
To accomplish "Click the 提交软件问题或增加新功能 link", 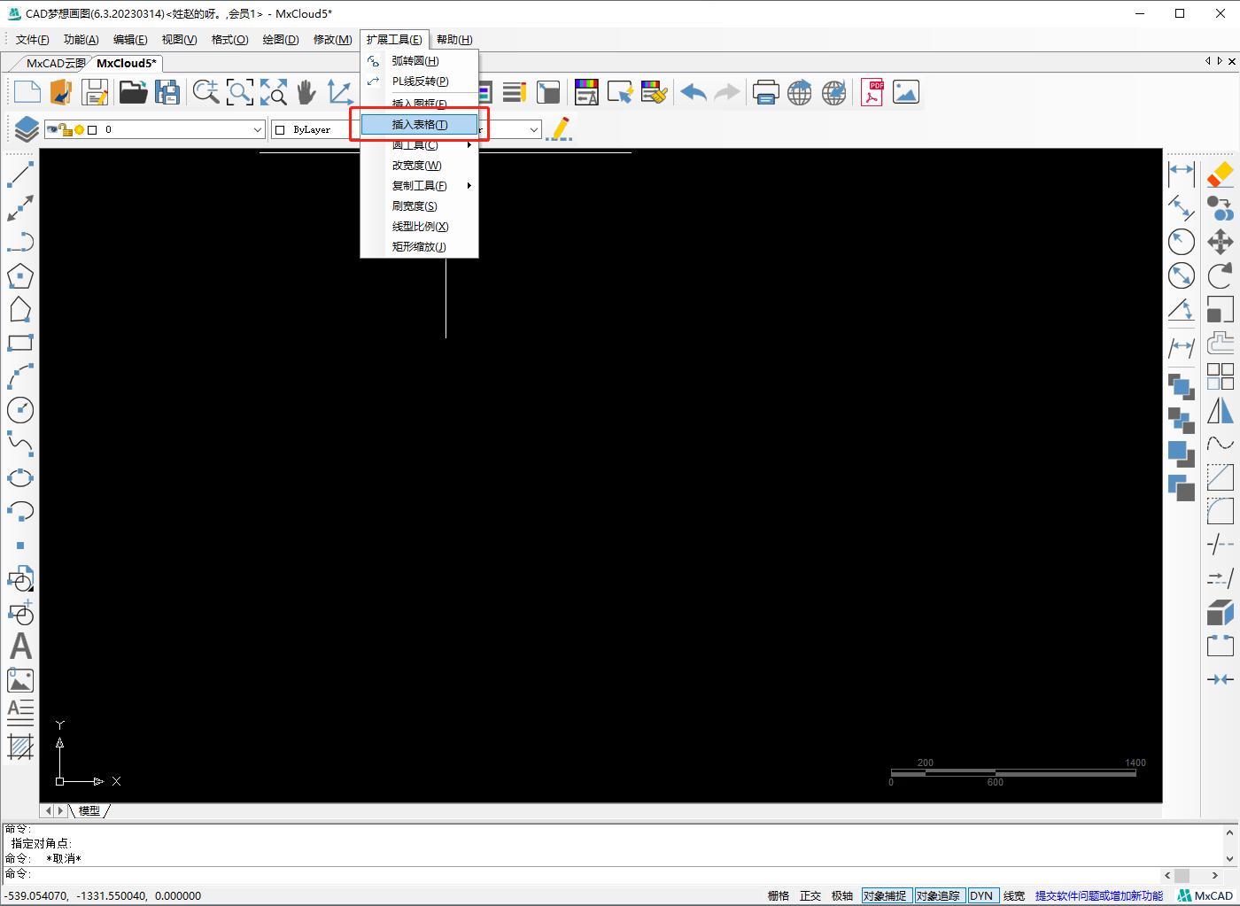I will coord(1098,895).
